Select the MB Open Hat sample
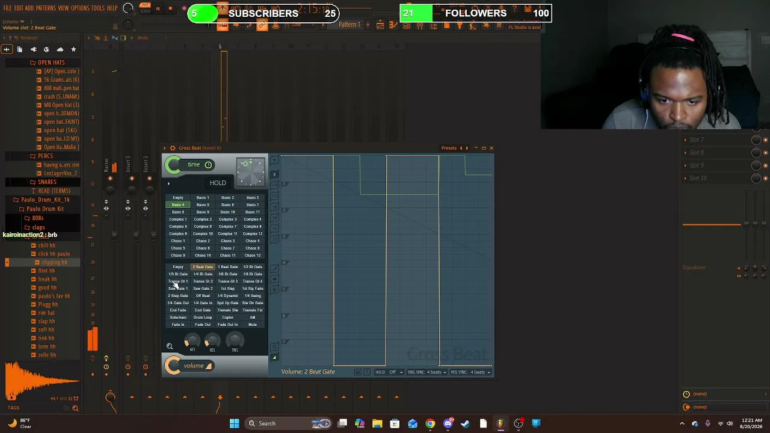 coord(61,105)
